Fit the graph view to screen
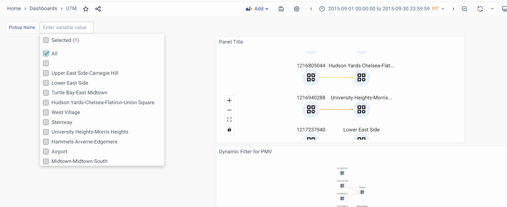Screen dimensions: 507x207 pos(229,120)
